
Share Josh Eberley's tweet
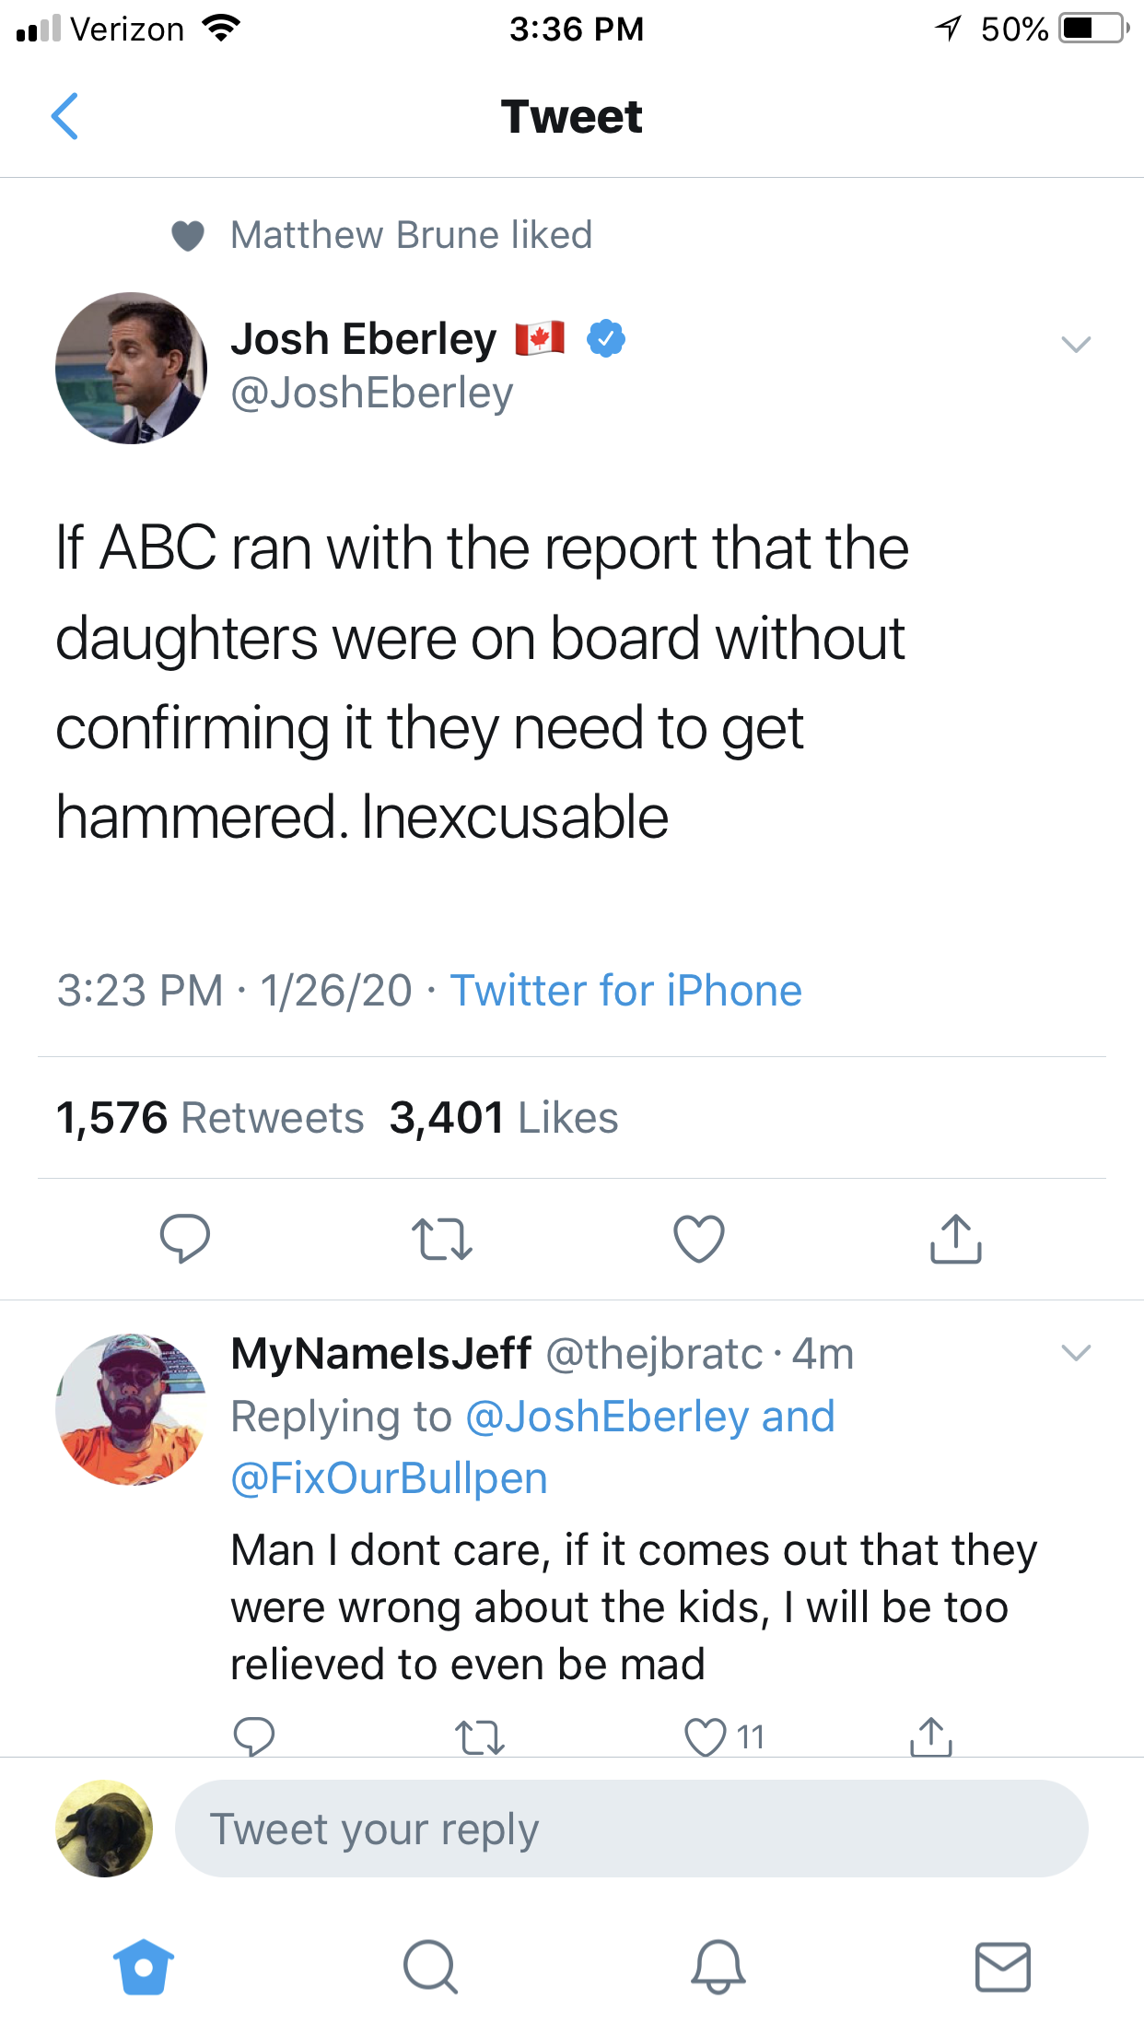click(956, 1238)
